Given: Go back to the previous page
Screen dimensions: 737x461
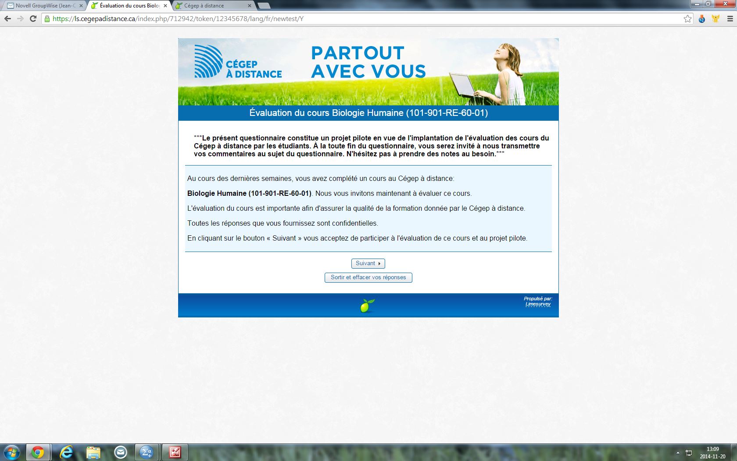Looking at the screenshot, I should [7, 19].
